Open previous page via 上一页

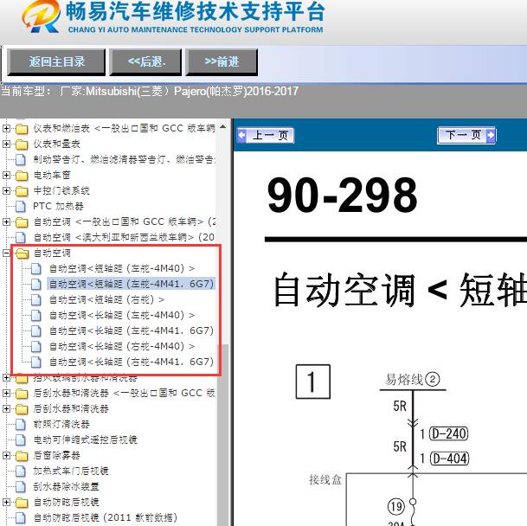click(266, 136)
